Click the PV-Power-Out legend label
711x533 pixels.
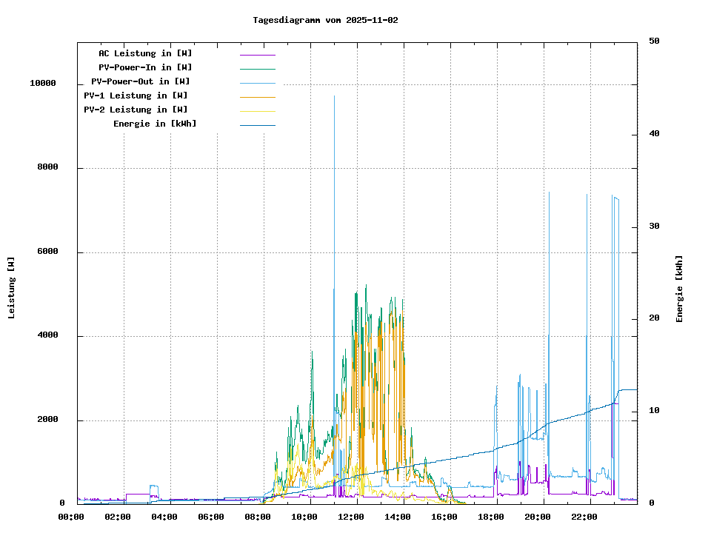tap(140, 81)
